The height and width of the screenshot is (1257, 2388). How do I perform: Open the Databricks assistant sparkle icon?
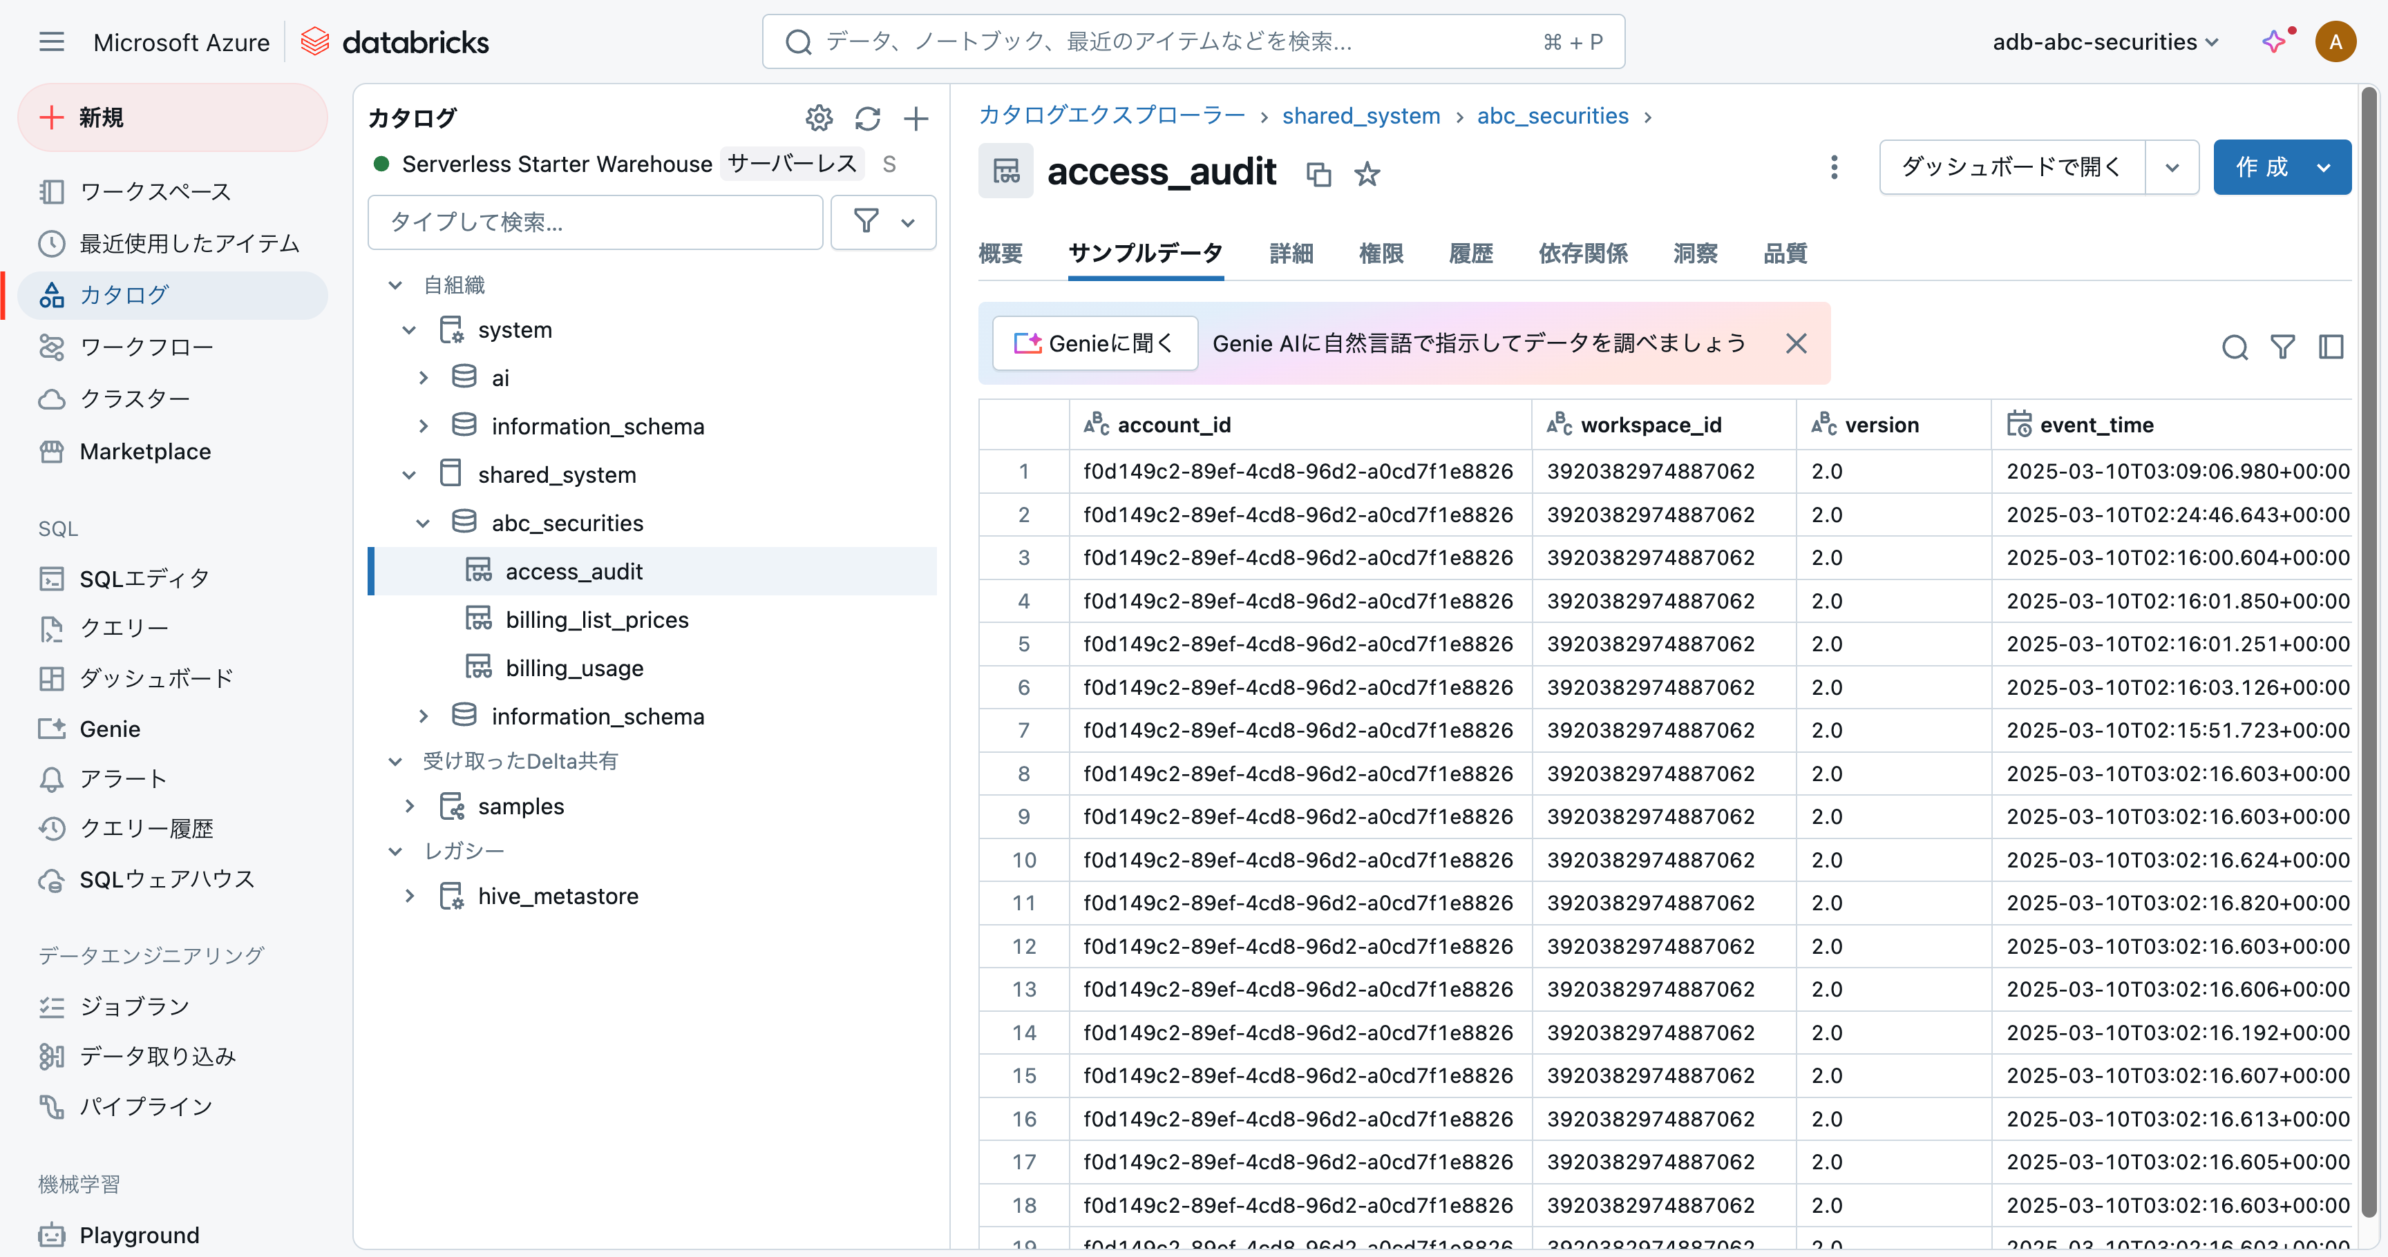pos(2274,41)
